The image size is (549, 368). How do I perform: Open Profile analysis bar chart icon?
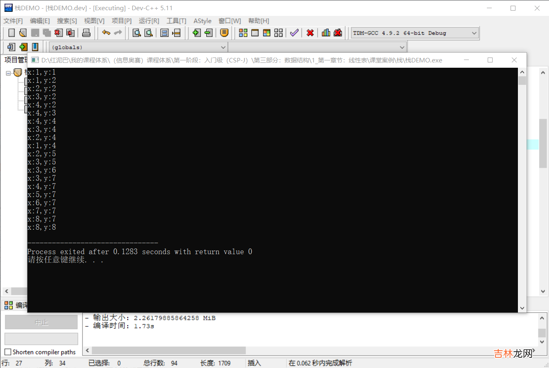(x=326, y=33)
